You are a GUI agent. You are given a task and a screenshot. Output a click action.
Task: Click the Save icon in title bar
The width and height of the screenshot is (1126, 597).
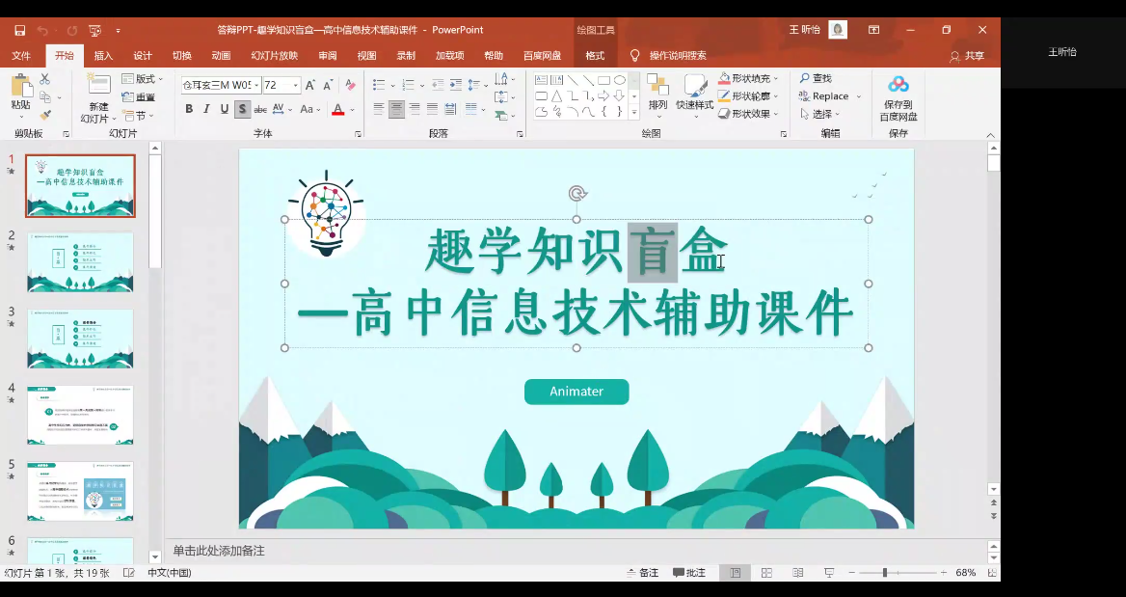pyautogui.click(x=20, y=30)
